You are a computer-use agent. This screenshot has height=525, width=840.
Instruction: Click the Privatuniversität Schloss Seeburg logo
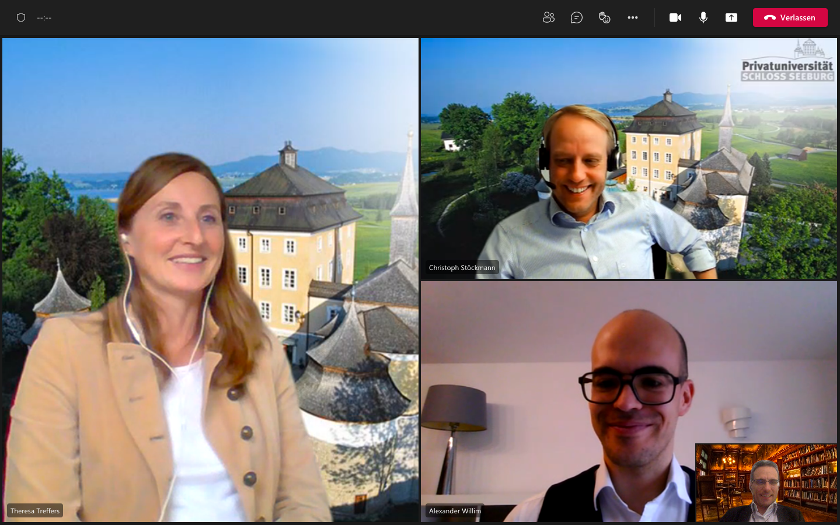[787, 61]
